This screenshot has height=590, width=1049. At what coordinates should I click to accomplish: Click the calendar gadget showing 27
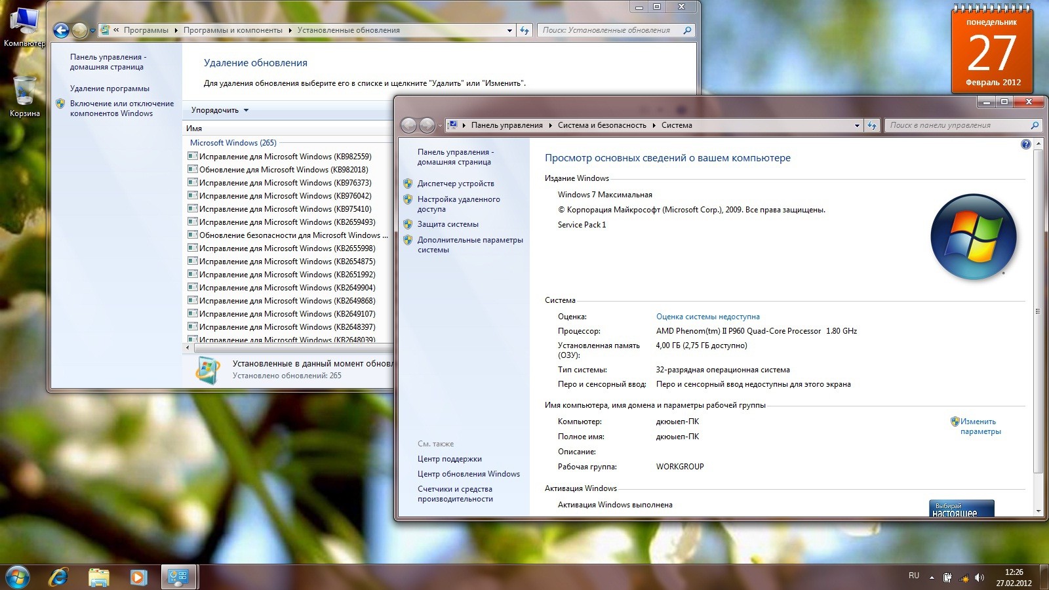[x=992, y=49]
